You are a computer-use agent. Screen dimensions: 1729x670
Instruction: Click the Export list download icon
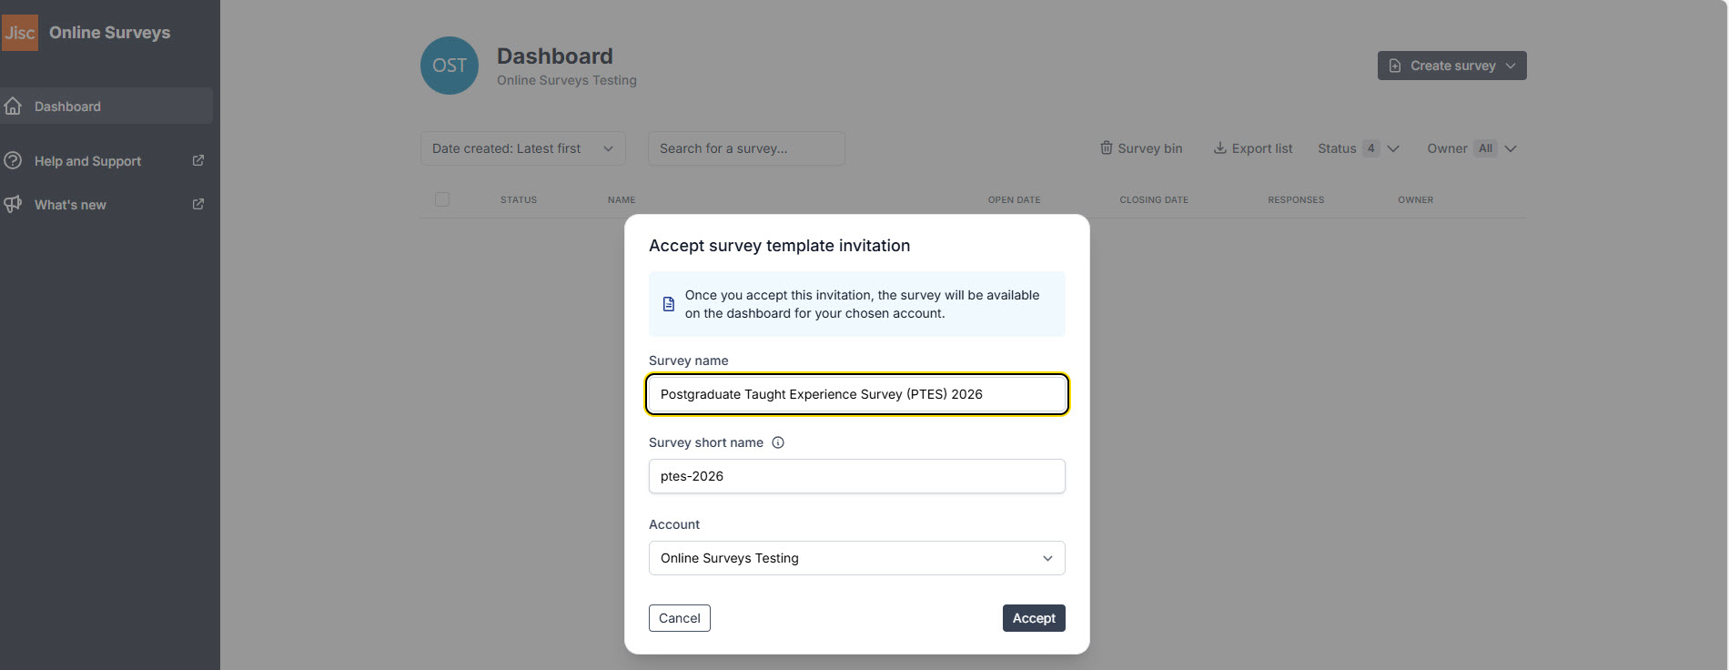(x=1218, y=147)
